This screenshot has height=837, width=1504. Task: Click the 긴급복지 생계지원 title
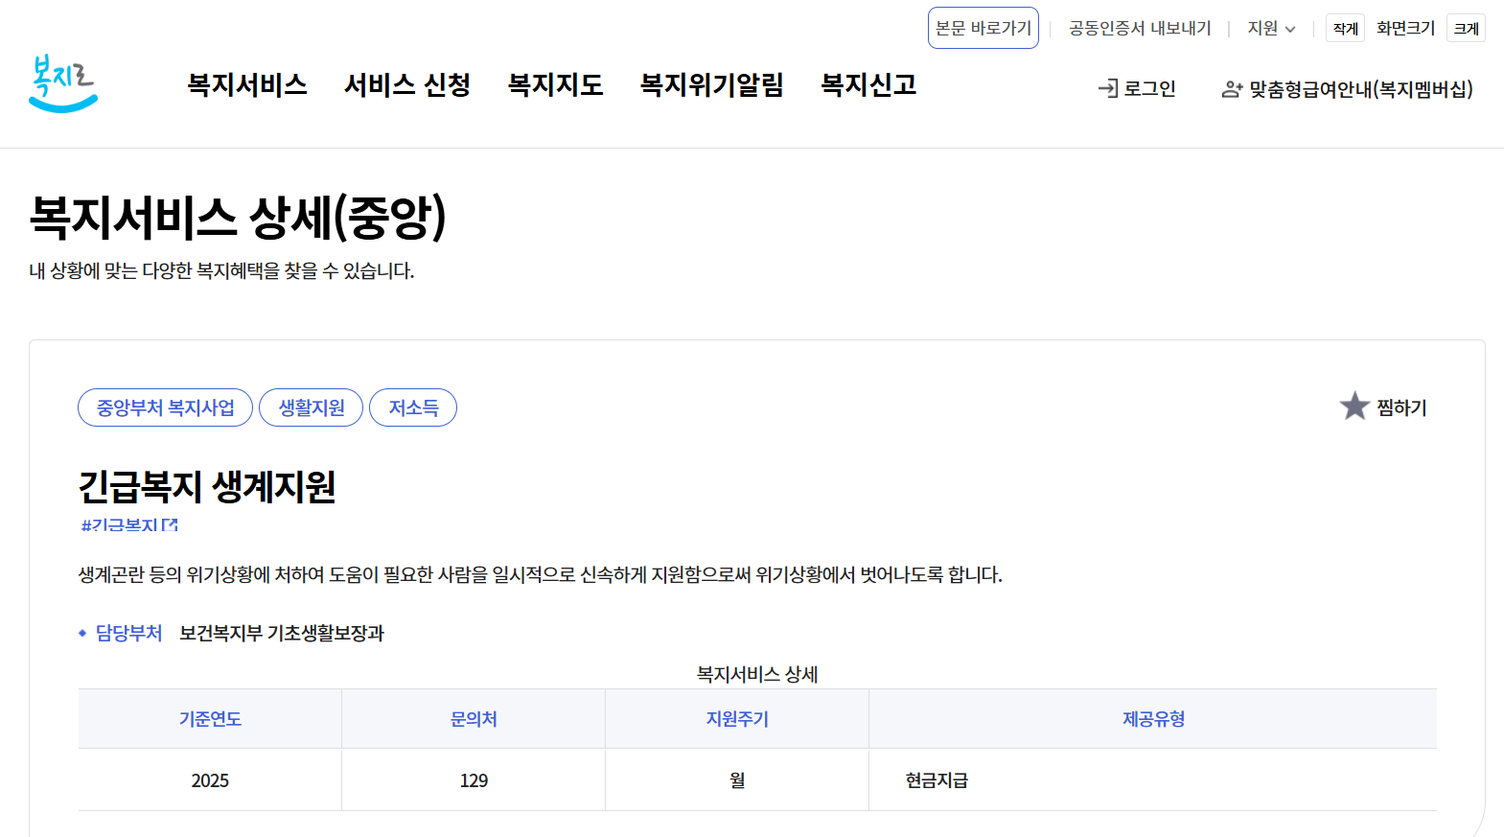pyautogui.click(x=207, y=486)
